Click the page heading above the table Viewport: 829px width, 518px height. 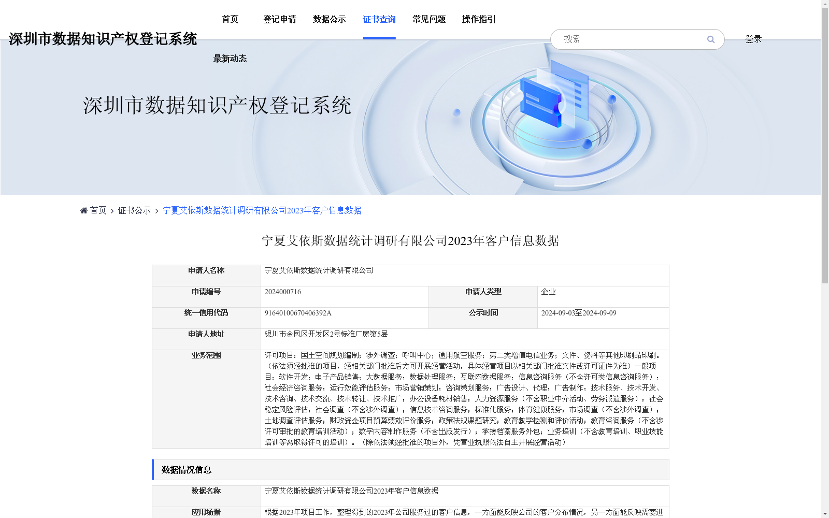click(410, 241)
